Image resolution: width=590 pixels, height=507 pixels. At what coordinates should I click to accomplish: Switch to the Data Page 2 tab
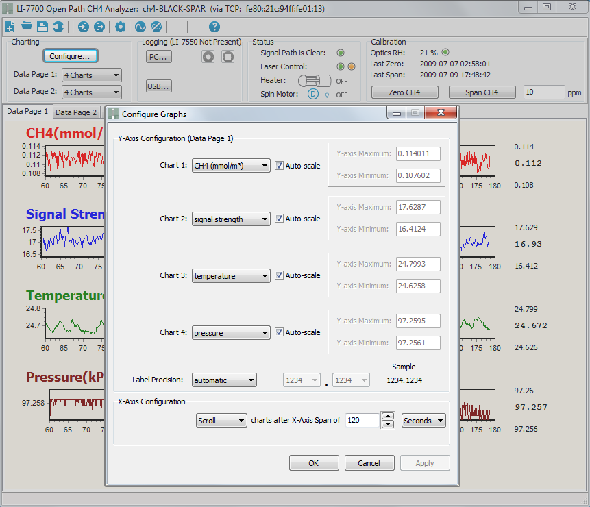[x=76, y=112]
